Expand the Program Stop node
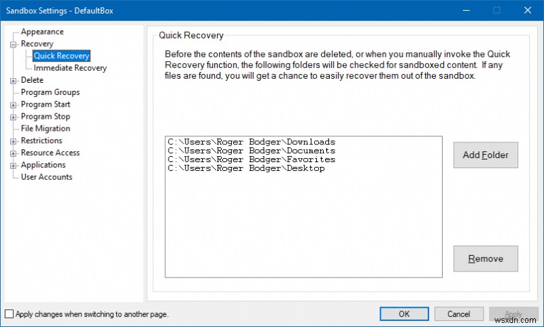Viewport: 544px width, 327px height. coord(13,117)
